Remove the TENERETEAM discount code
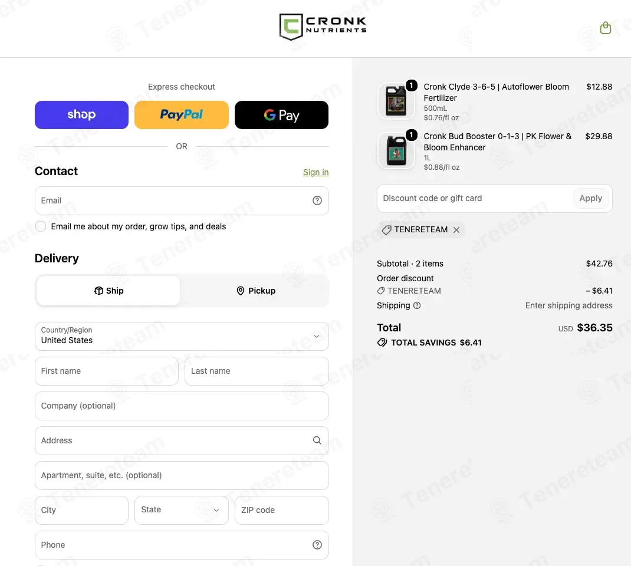The image size is (631, 566). coord(456,230)
